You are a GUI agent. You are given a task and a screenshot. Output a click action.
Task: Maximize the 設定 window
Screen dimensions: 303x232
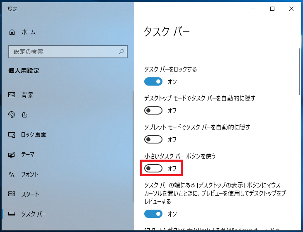point(272,9)
